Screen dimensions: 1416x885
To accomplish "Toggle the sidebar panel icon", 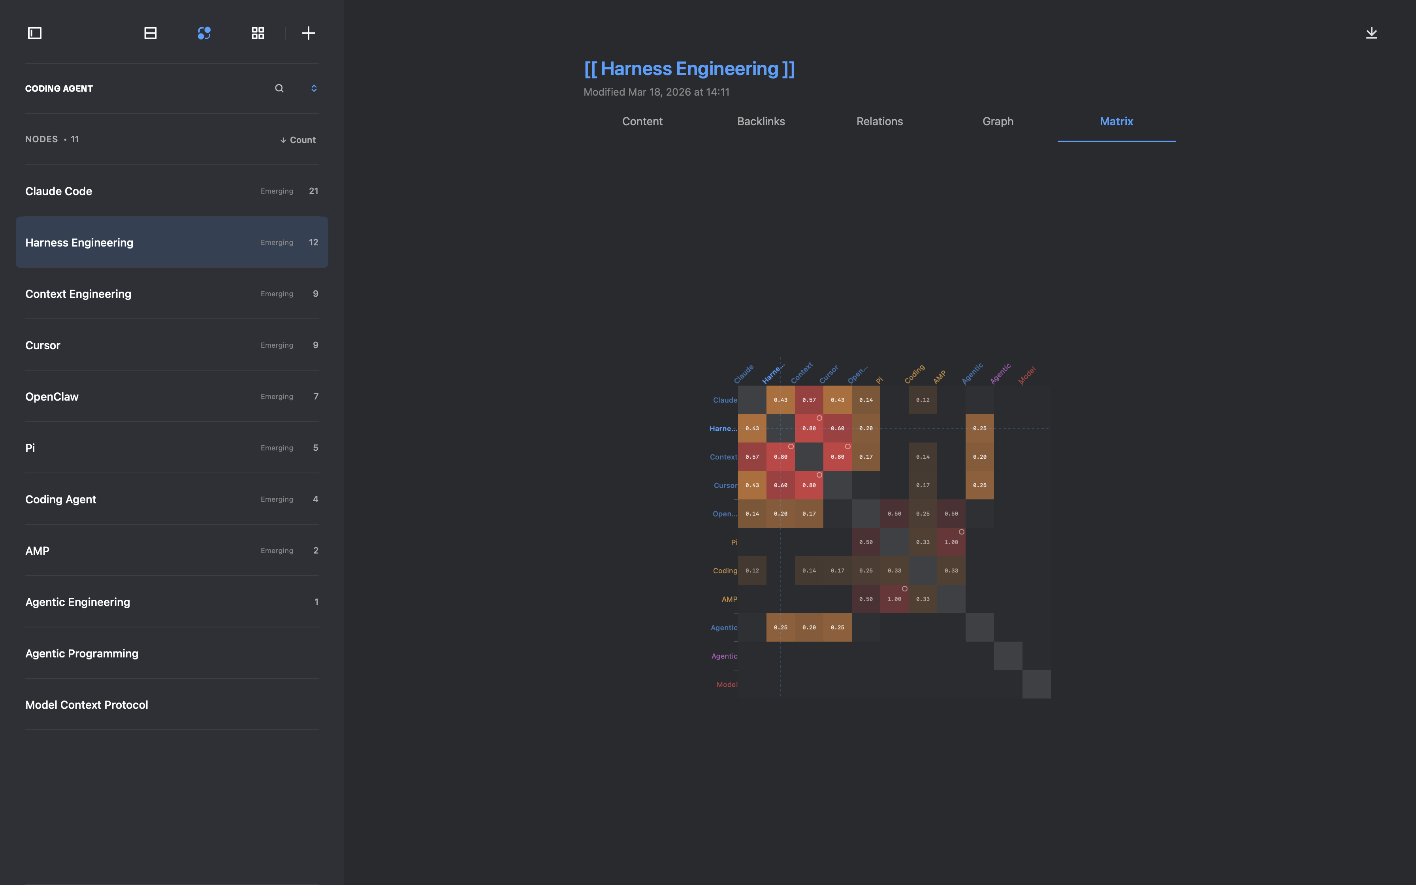I will click(x=34, y=33).
